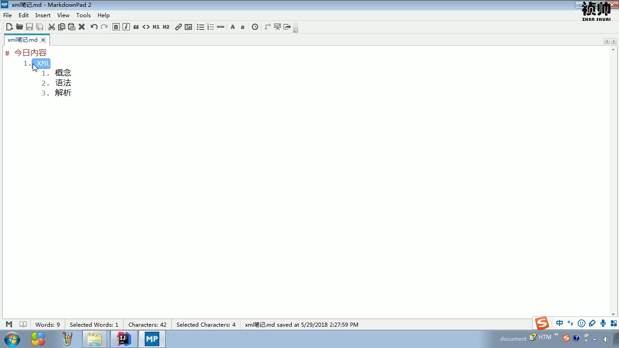
Task: Click the Markdown M status bar icon
Action: pyautogui.click(x=9, y=324)
